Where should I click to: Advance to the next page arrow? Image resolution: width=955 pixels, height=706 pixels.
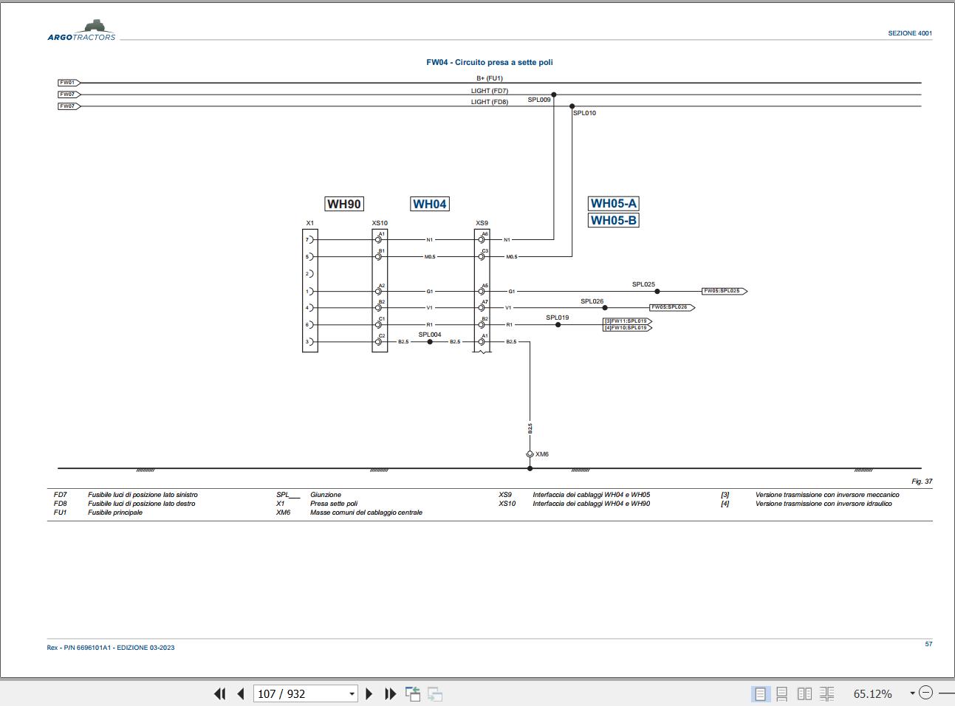(x=369, y=693)
